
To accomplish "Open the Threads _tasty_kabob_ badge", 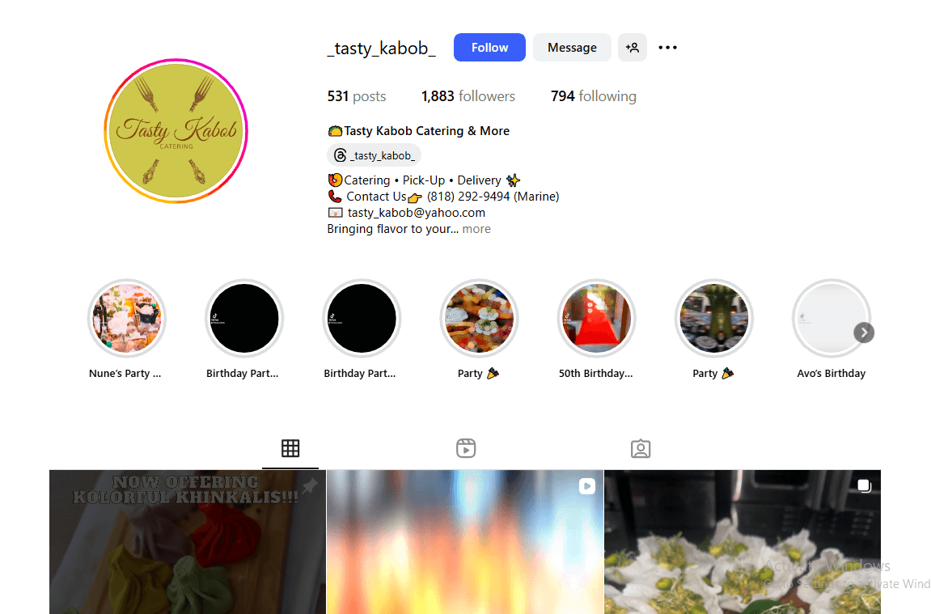I will (x=374, y=155).
